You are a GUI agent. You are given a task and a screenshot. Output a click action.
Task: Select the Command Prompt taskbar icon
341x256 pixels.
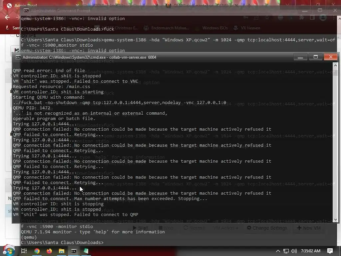(74, 251)
